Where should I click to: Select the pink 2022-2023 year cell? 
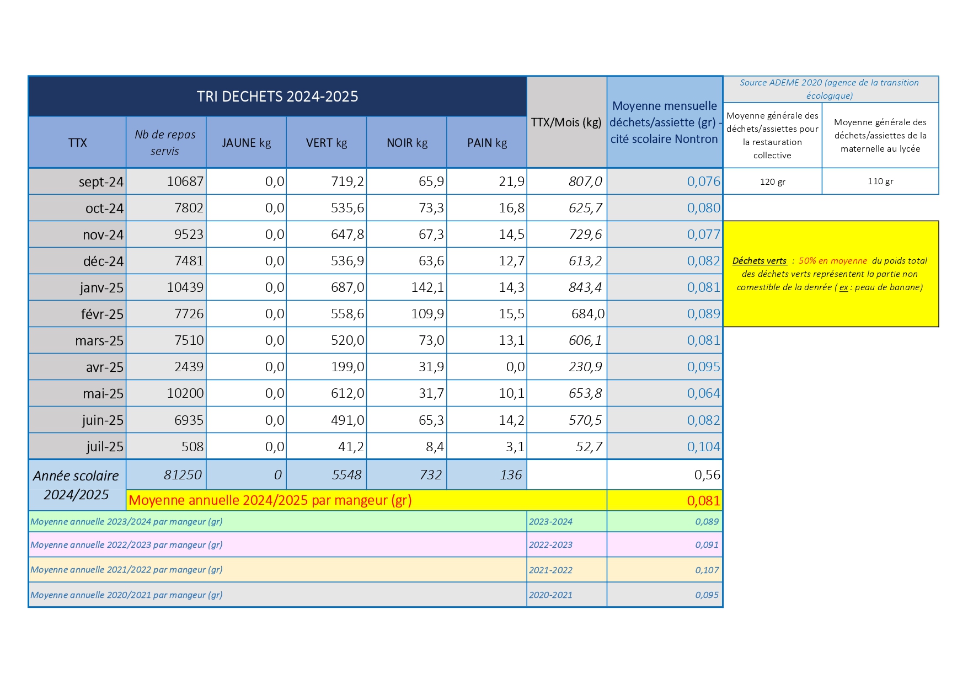(566, 544)
